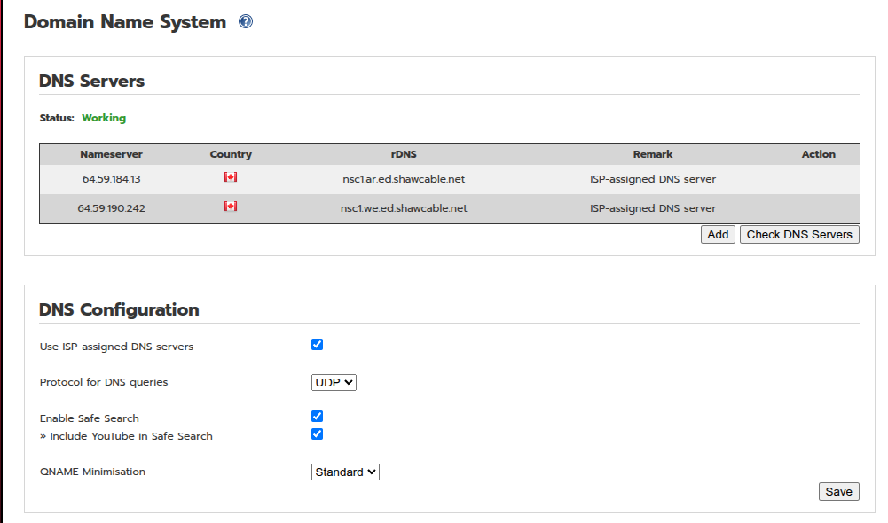Click rDNS nsc1.we.ed.shawcable.net

pyautogui.click(x=404, y=209)
